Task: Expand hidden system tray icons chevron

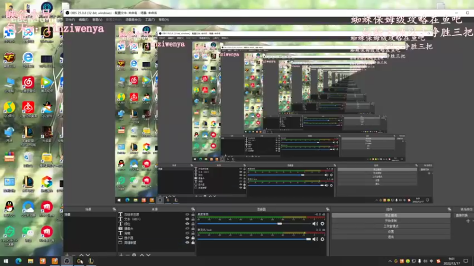Action: click(x=390, y=261)
